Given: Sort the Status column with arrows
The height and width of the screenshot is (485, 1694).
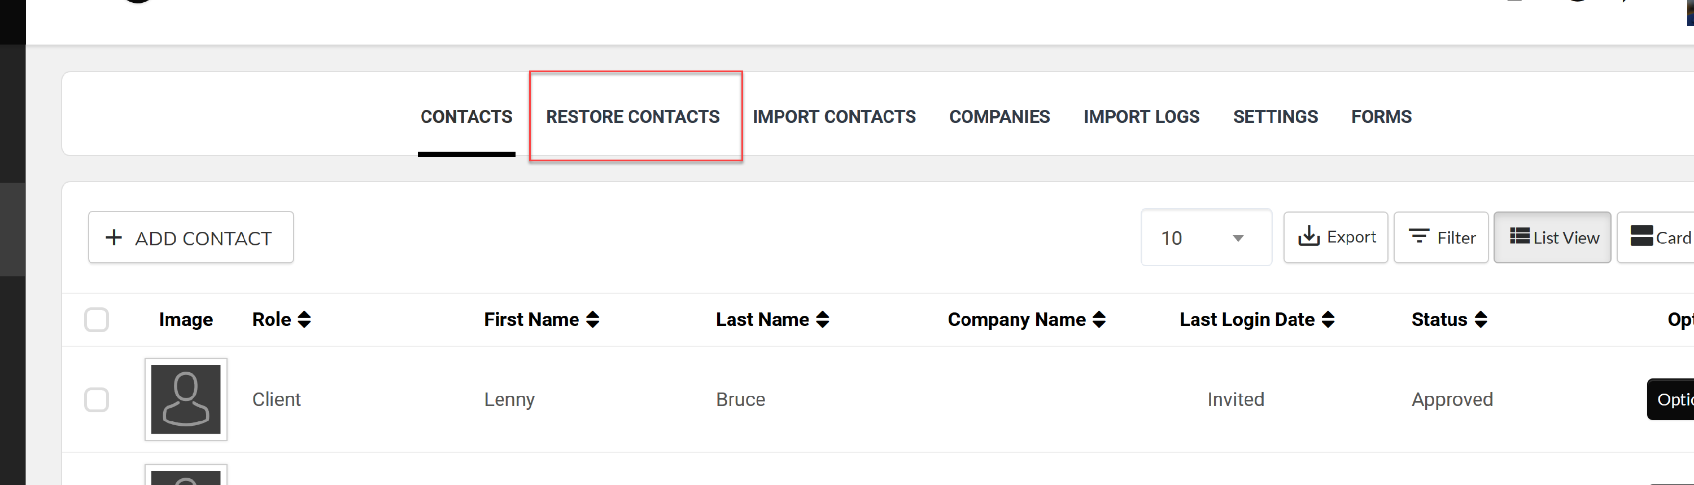Looking at the screenshot, I should click(1481, 319).
